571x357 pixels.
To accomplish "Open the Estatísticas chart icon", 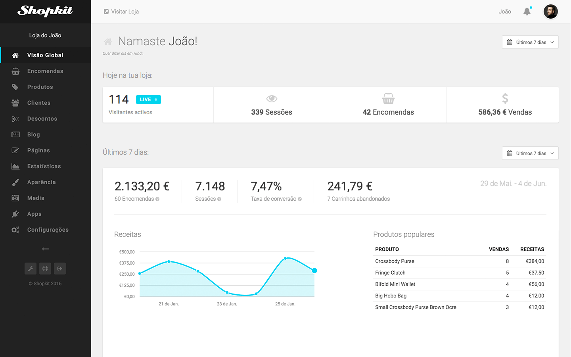I will (x=15, y=166).
